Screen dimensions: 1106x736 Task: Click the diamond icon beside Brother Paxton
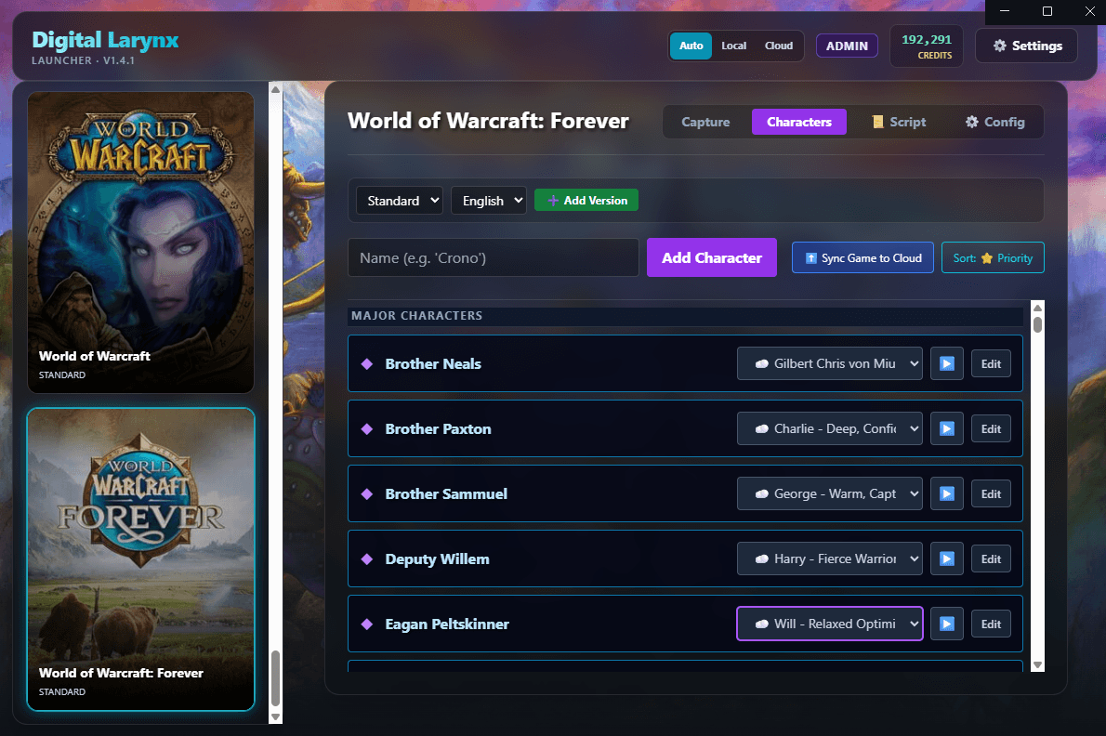pos(367,428)
